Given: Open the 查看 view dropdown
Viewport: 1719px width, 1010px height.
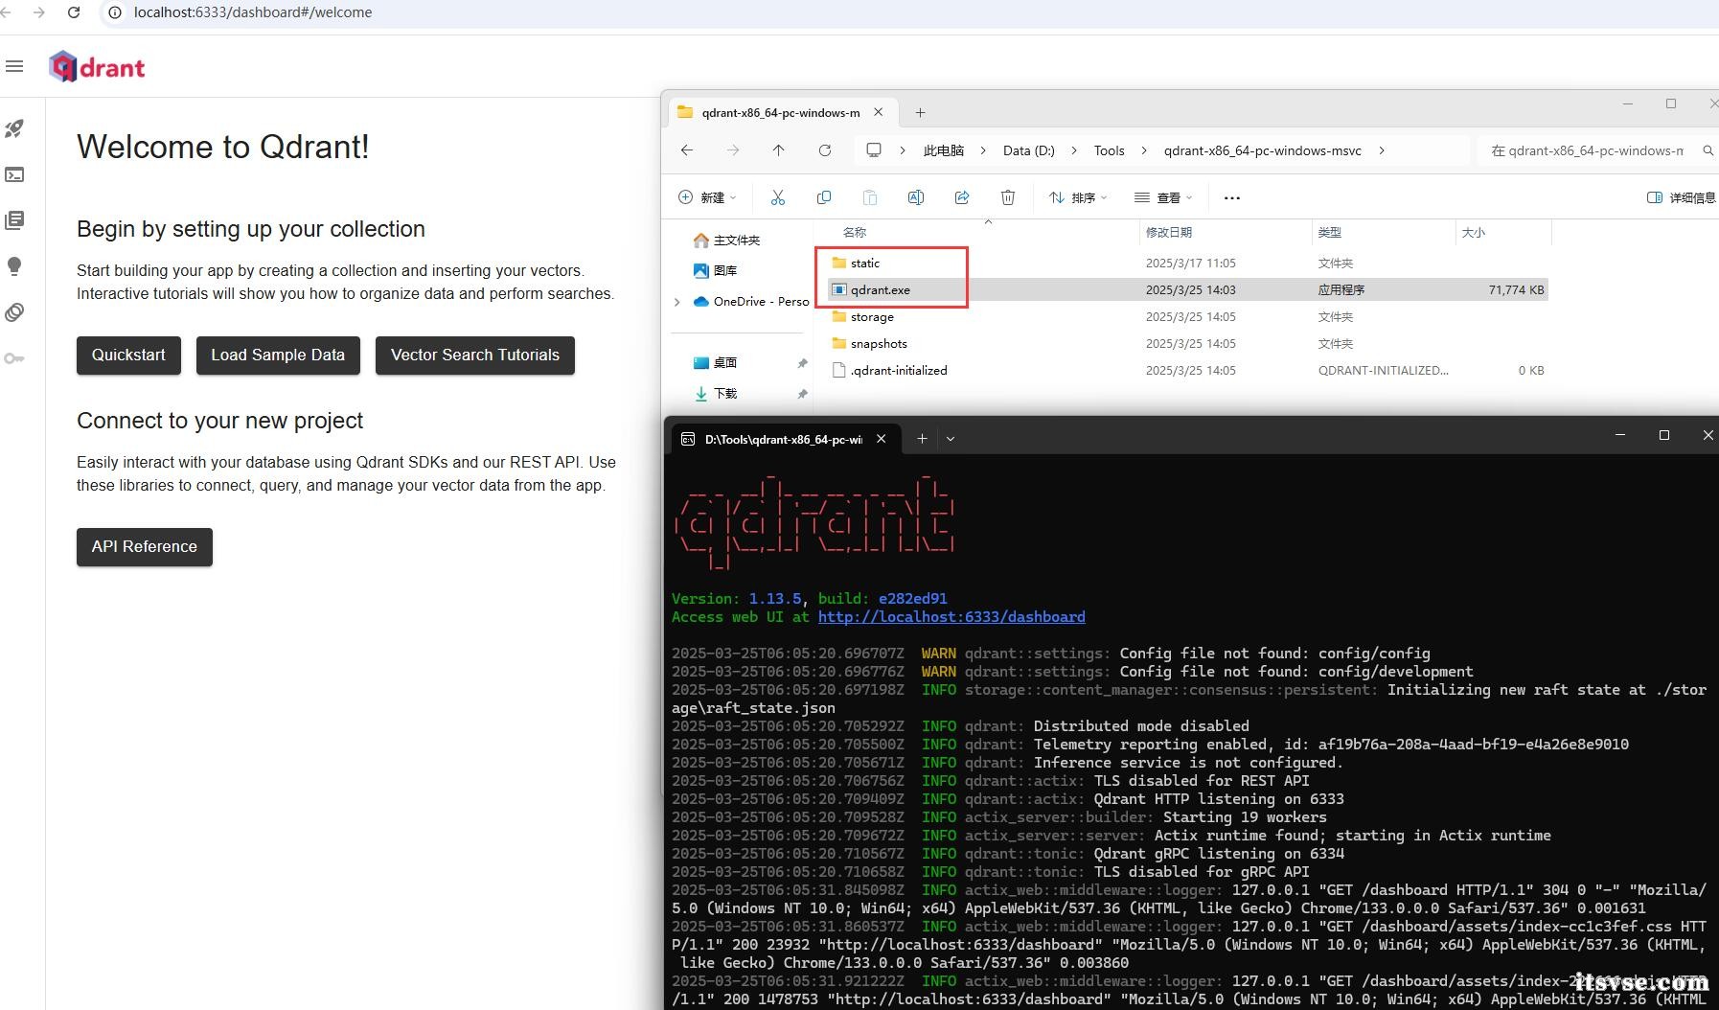Looking at the screenshot, I should point(1163,197).
